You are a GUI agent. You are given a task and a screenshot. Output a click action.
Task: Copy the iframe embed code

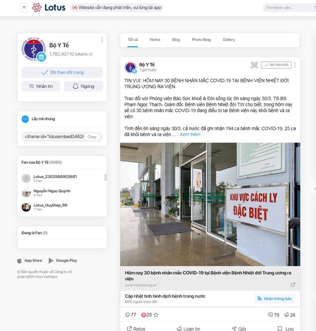tap(92, 137)
